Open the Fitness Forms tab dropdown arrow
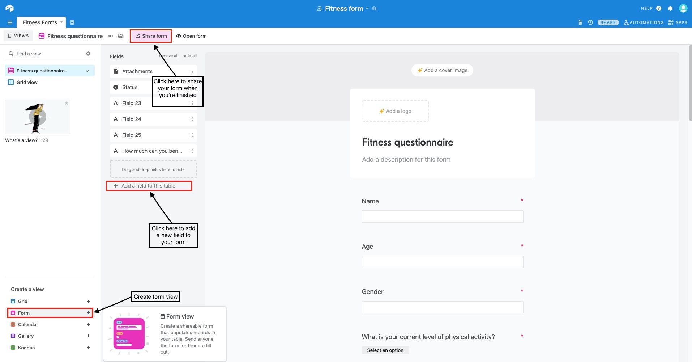This screenshot has height=362, width=692. coord(61,22)
